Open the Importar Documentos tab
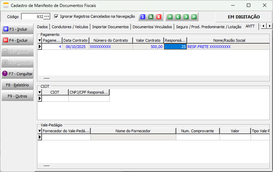273x172 pixels. [x=110, y=27]
